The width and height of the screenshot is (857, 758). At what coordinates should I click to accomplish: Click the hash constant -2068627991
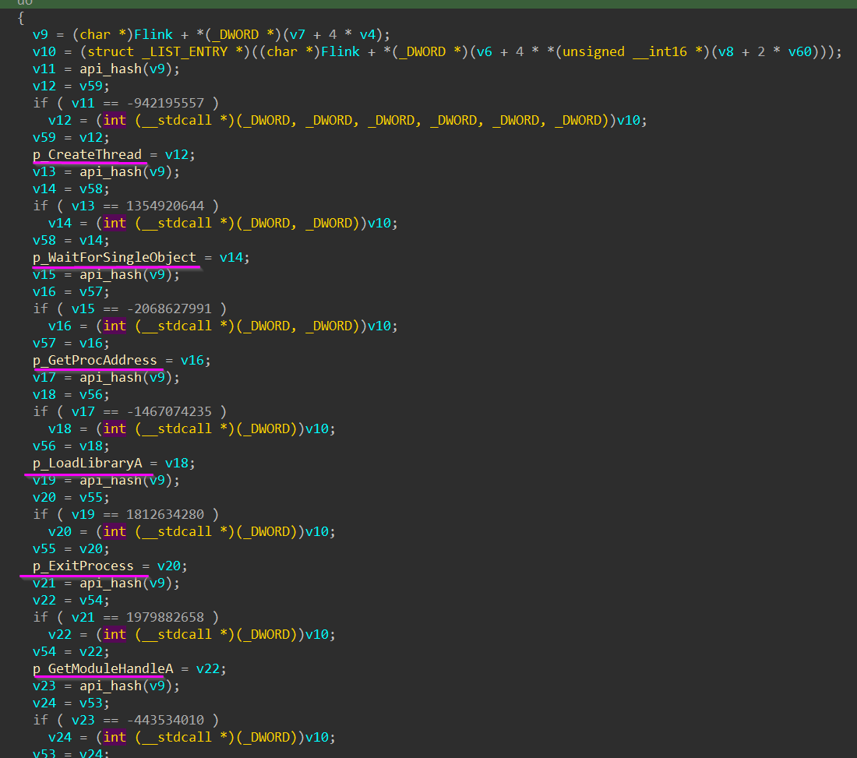coord(168,308)
